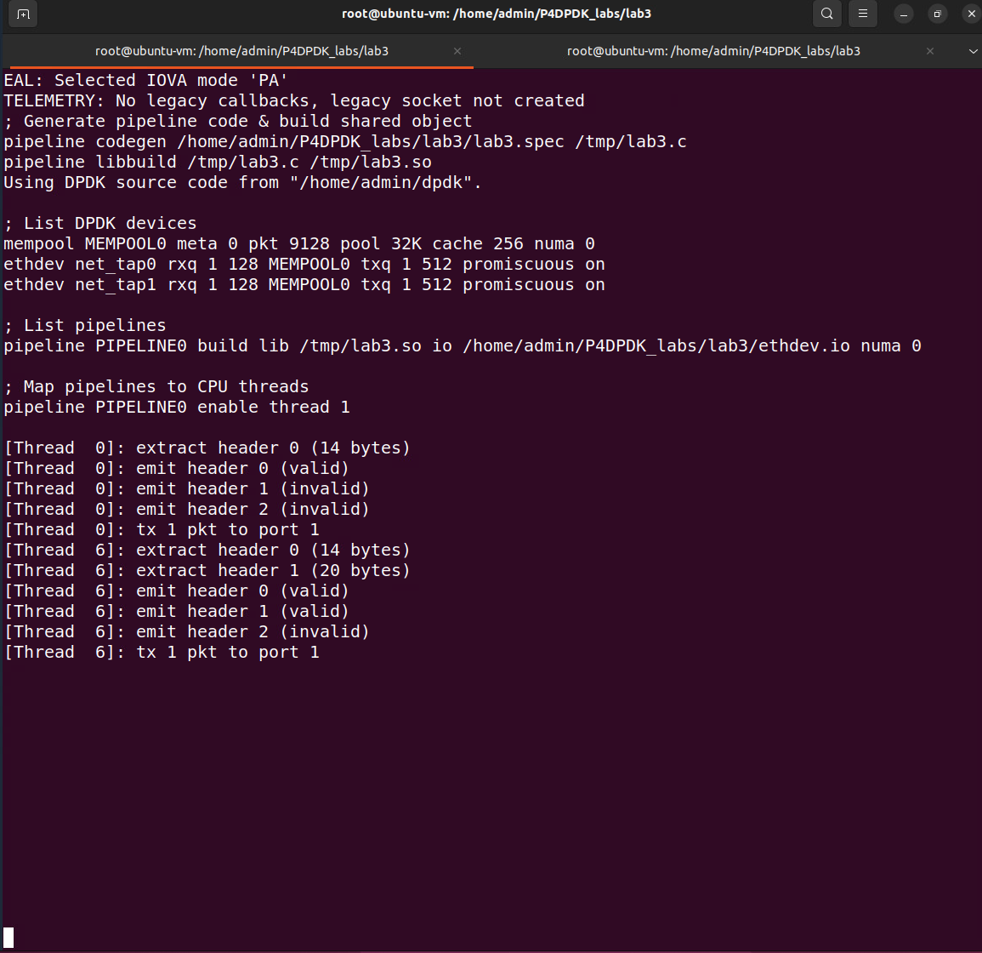
Task: Click the pipeline codegen command line
Action: 345,142
